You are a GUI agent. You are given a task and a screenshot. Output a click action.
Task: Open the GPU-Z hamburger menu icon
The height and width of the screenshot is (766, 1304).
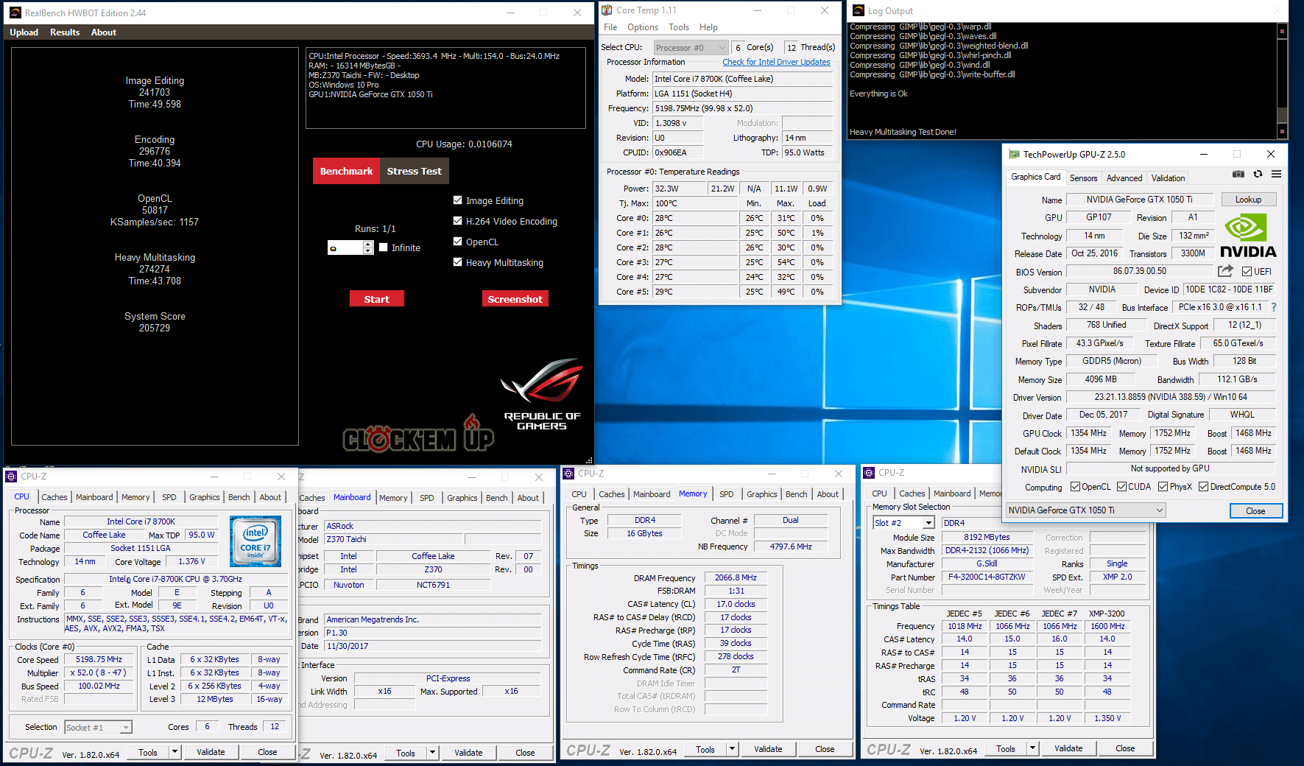pos(1276,175)
